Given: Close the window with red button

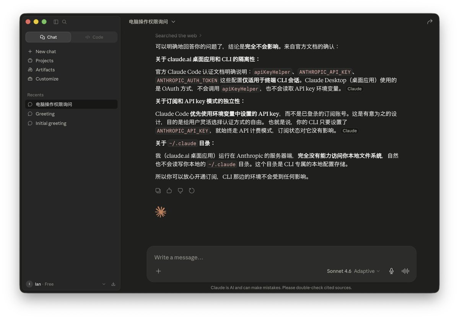Looking at the screenshot, I should point(28,22).
